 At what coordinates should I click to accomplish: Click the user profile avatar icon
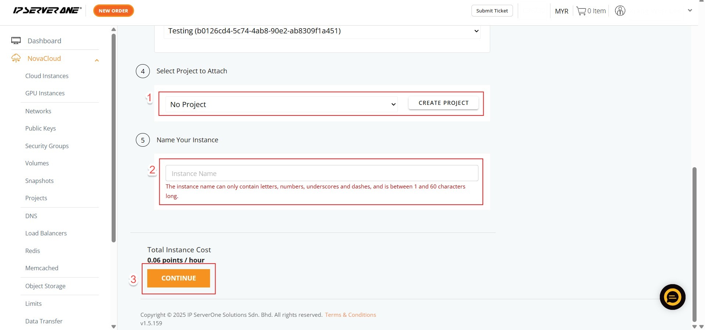620,11
